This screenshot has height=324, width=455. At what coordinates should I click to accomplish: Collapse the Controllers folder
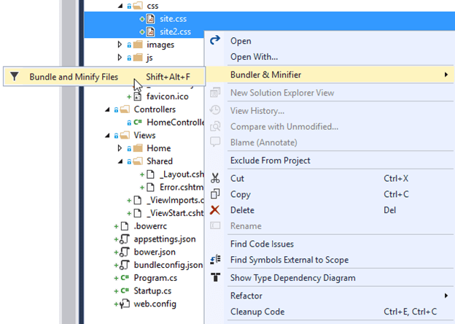[x=108, y=109]
